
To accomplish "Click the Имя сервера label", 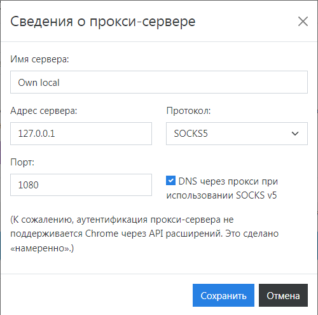I will tap(39, 59).
